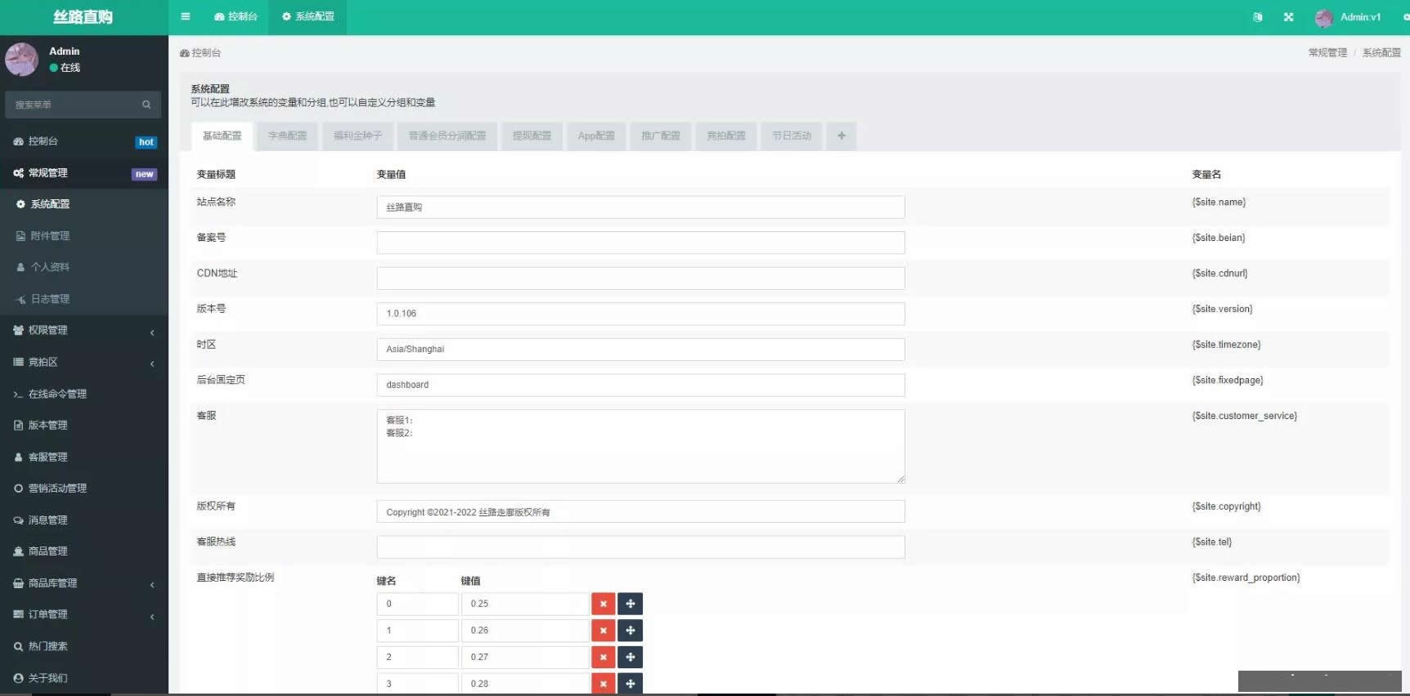This screenshot has height=696, width=1410.
Task: Click the 站点名称 input field
Action: coord(640,207)
